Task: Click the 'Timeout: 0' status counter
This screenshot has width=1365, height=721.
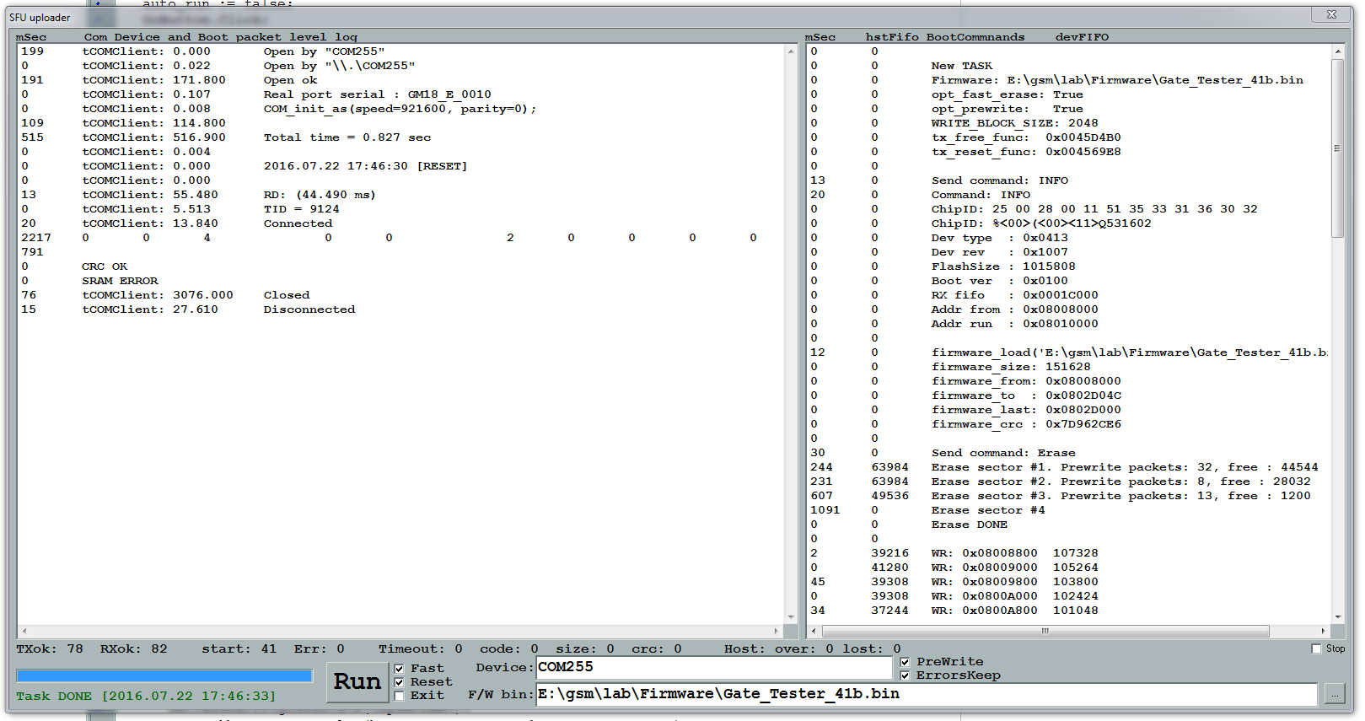Action: click(420, 648)
